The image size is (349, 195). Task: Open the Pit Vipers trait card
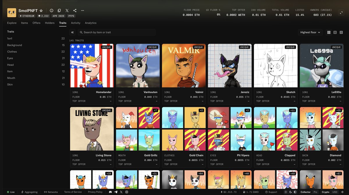230,137
